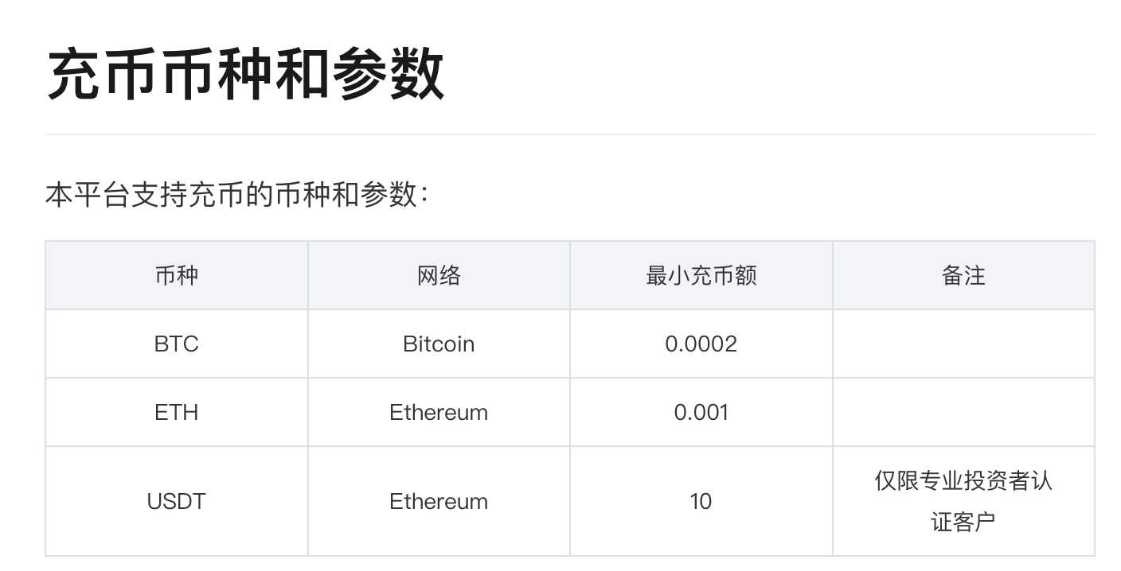Select the 最小充币额 column header

(x=701, y=276)
